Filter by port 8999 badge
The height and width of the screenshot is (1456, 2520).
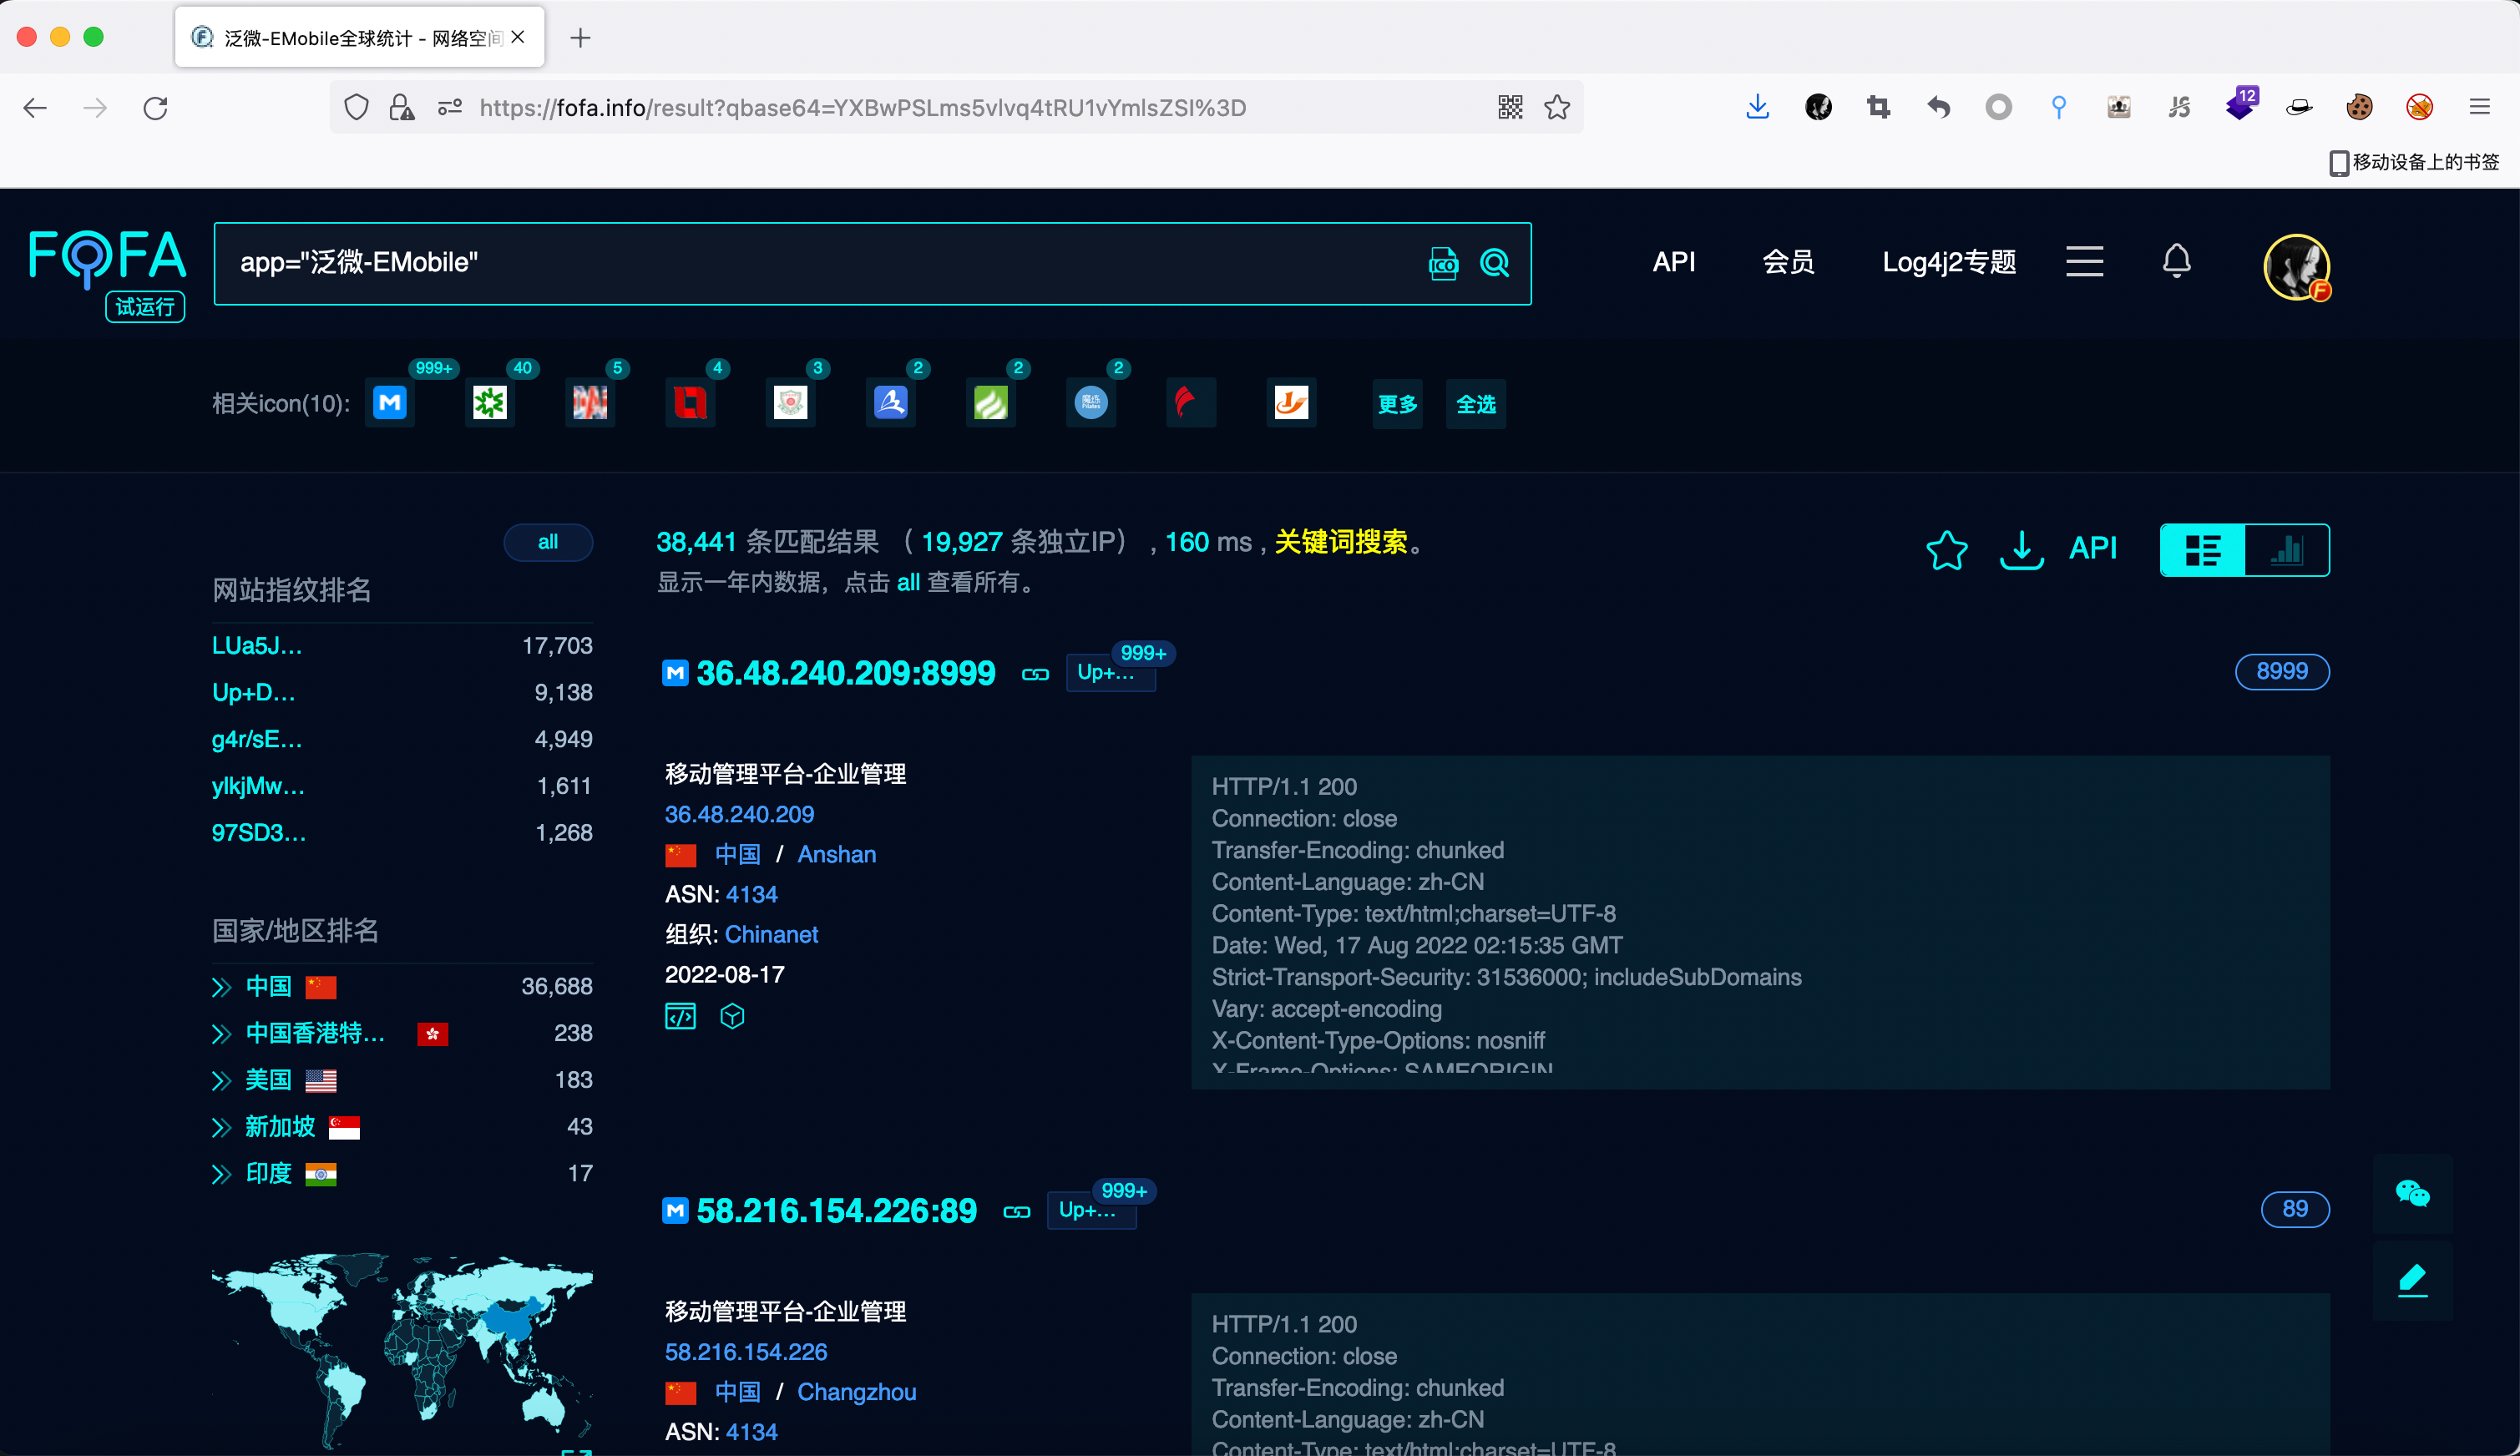pos(2281,671)
